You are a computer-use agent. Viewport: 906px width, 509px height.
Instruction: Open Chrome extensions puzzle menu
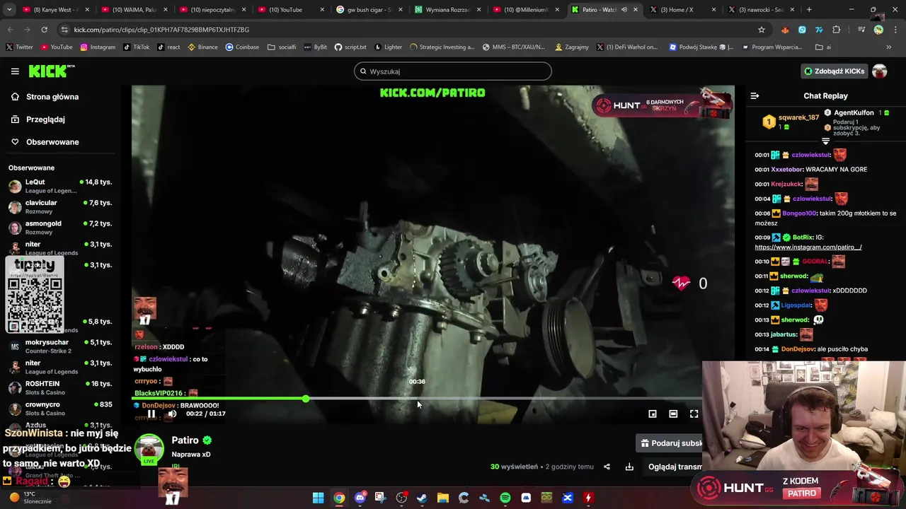[x=837, y=30]
